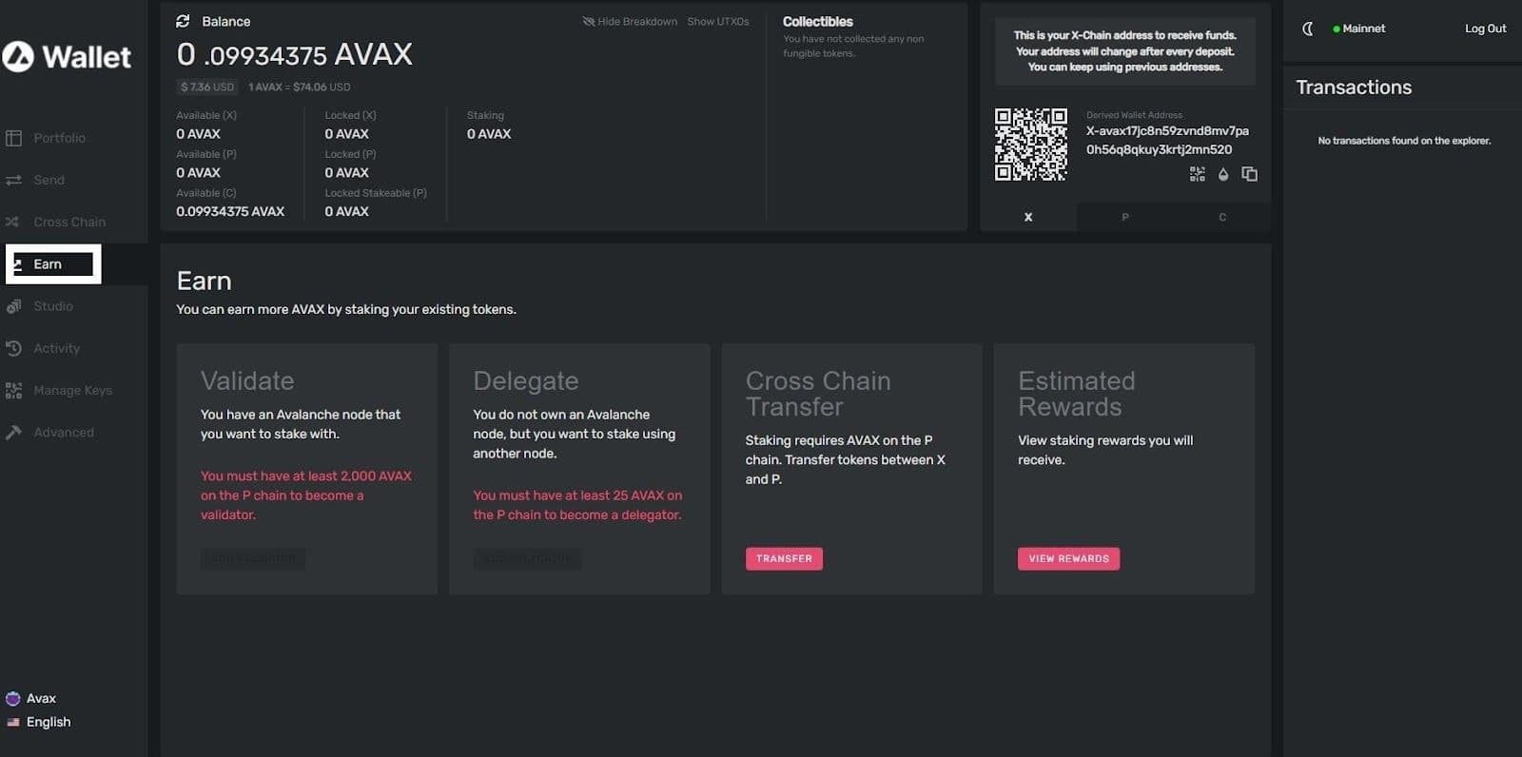The width and height of the screenshot is (1522, 757).
Task: Click Log Out
Action: pyautogui.click(x=1485, y=29)
